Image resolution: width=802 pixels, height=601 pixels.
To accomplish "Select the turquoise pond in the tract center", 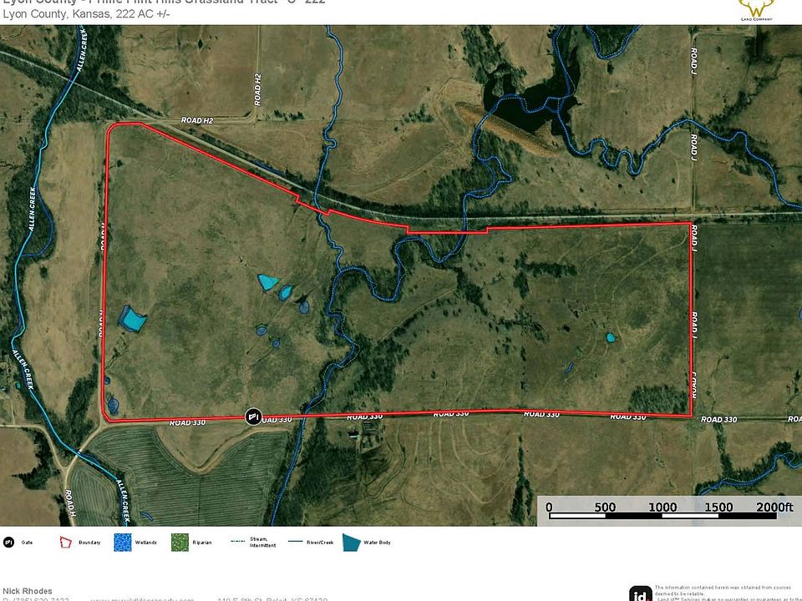I will [x=267, y=282].
